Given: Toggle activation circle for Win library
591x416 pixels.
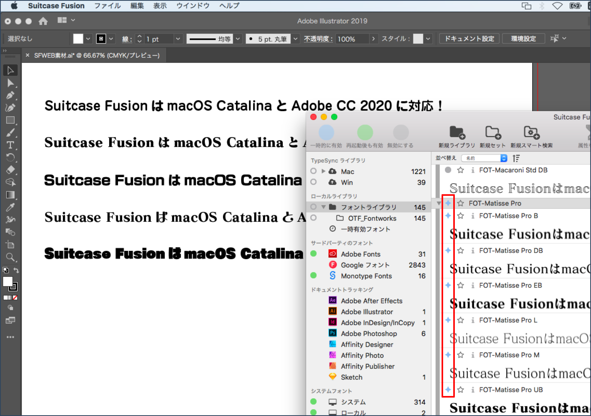Looking at the screenshot, I should pos(313,182).
